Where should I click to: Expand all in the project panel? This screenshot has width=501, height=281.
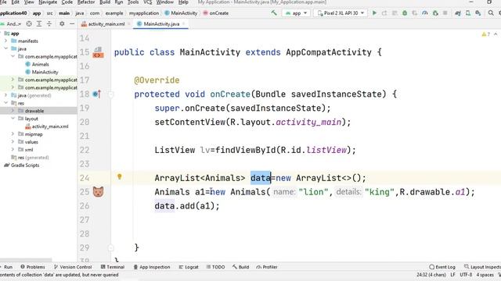point(39,24)
